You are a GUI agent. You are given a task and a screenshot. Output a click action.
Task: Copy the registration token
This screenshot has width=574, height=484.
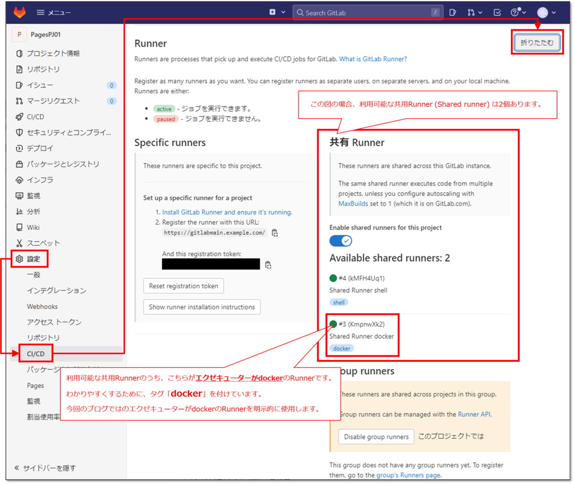268,264
